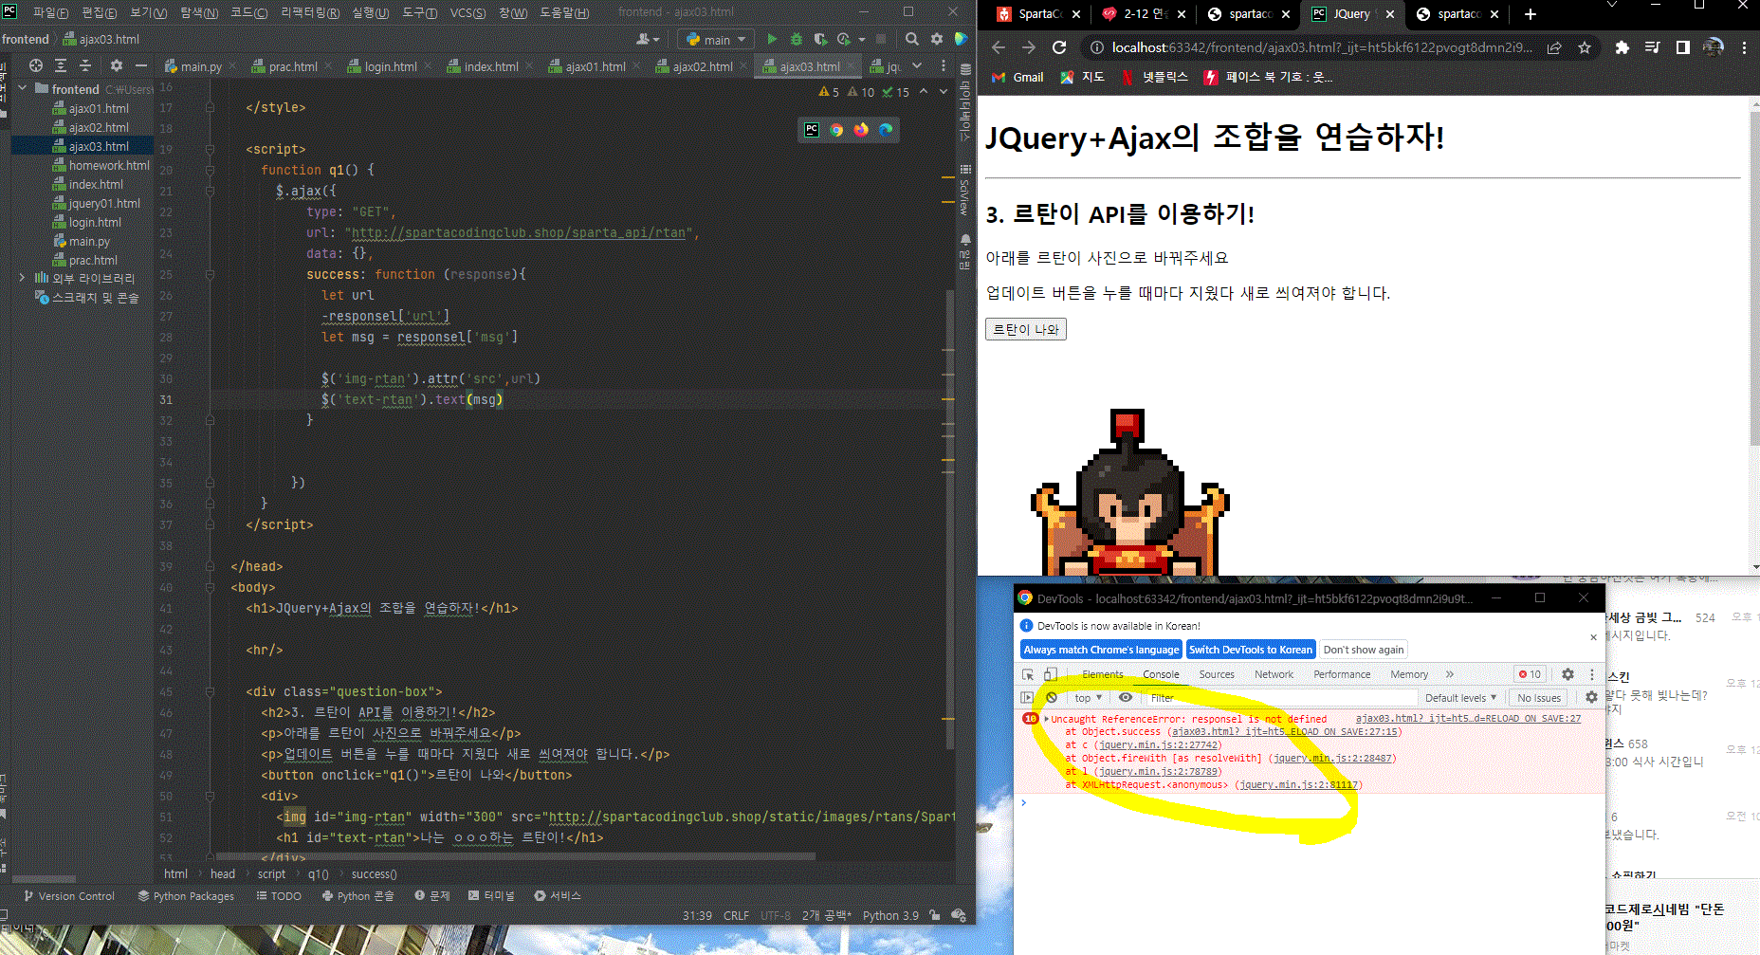Open jquery.min.js:2:27742 source link
Image resolution: width=1760 pixels, height=955 pixels.
click(x=1161, y=744)
